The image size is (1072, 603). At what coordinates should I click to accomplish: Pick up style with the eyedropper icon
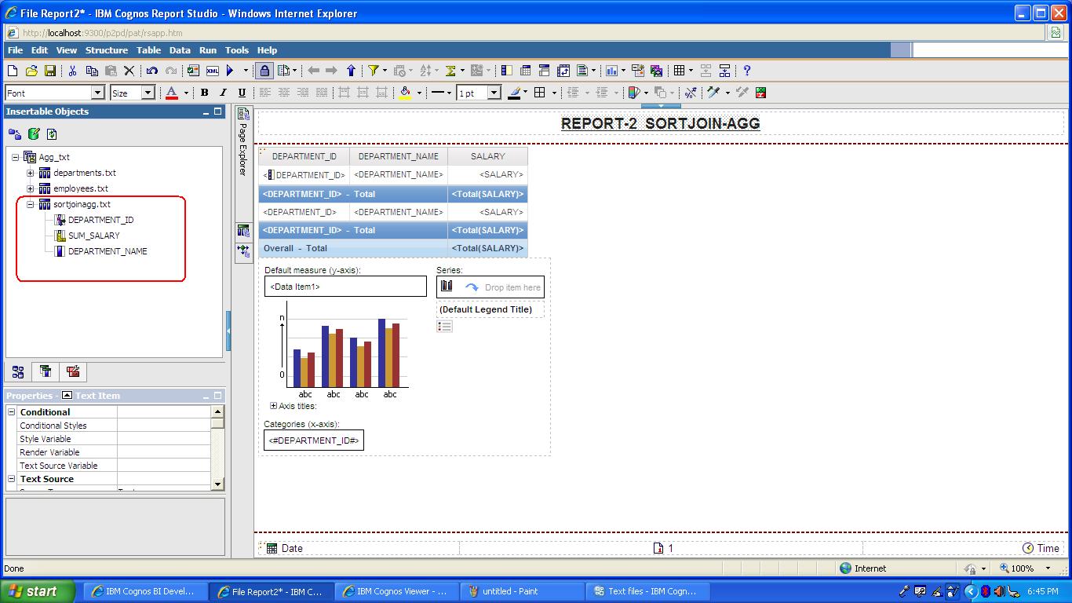click(x=713, y=93)
